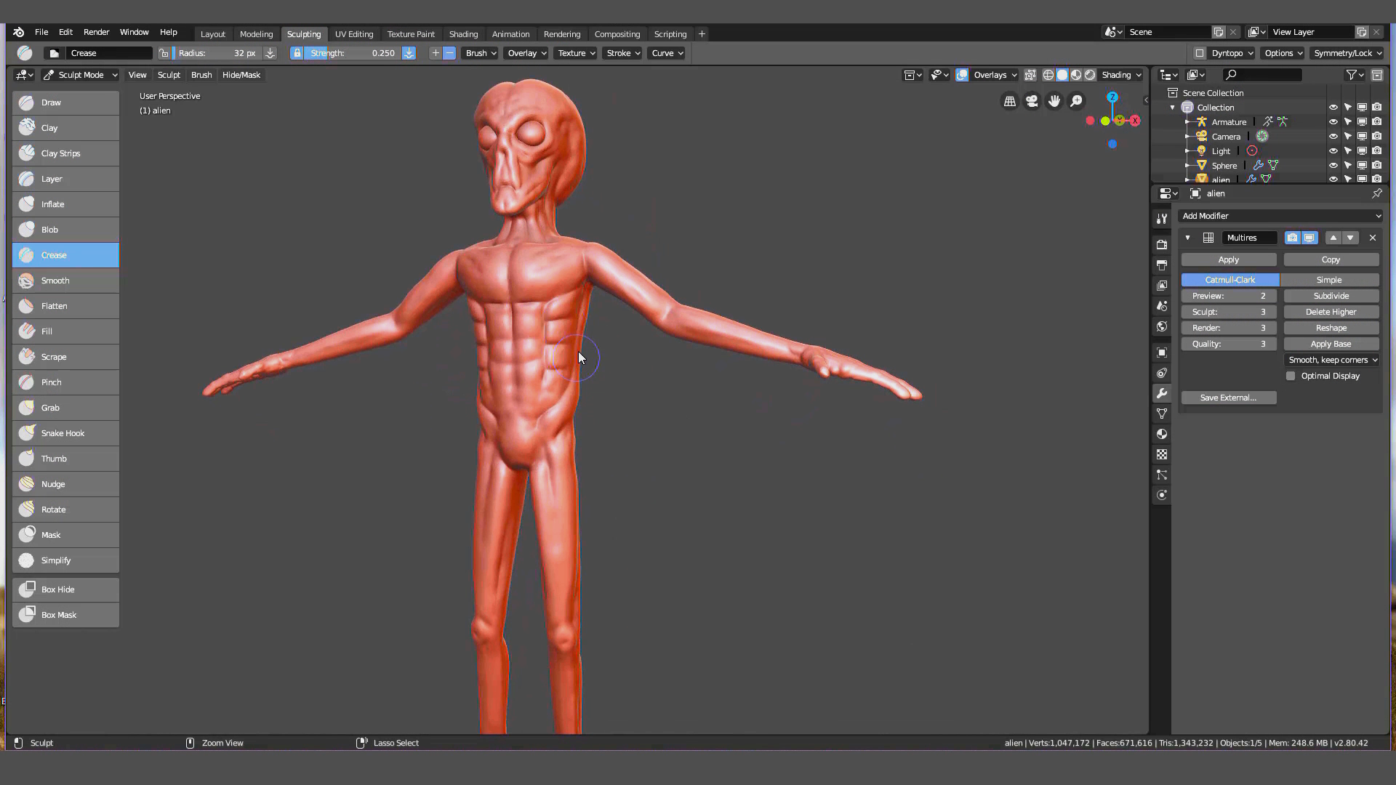Viewport: 1396px width, 785px height.
Task: Open the Symmetry/Lock dropdown
Action: [x=1347, y=53]
